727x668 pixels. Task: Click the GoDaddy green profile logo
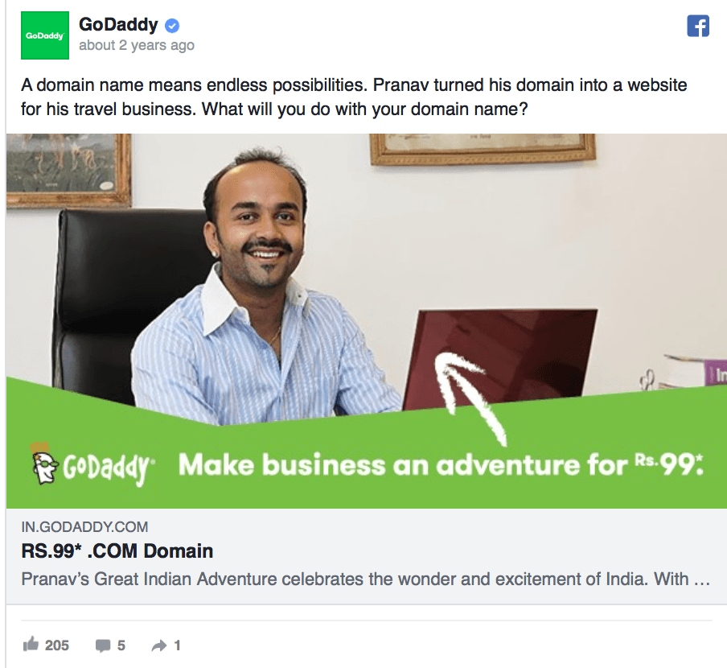[x=45, y=35]
